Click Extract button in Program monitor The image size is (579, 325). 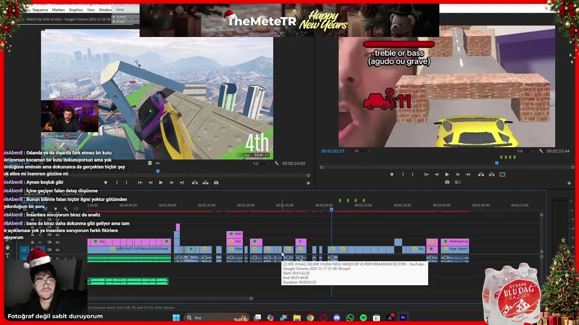(491, 175)
